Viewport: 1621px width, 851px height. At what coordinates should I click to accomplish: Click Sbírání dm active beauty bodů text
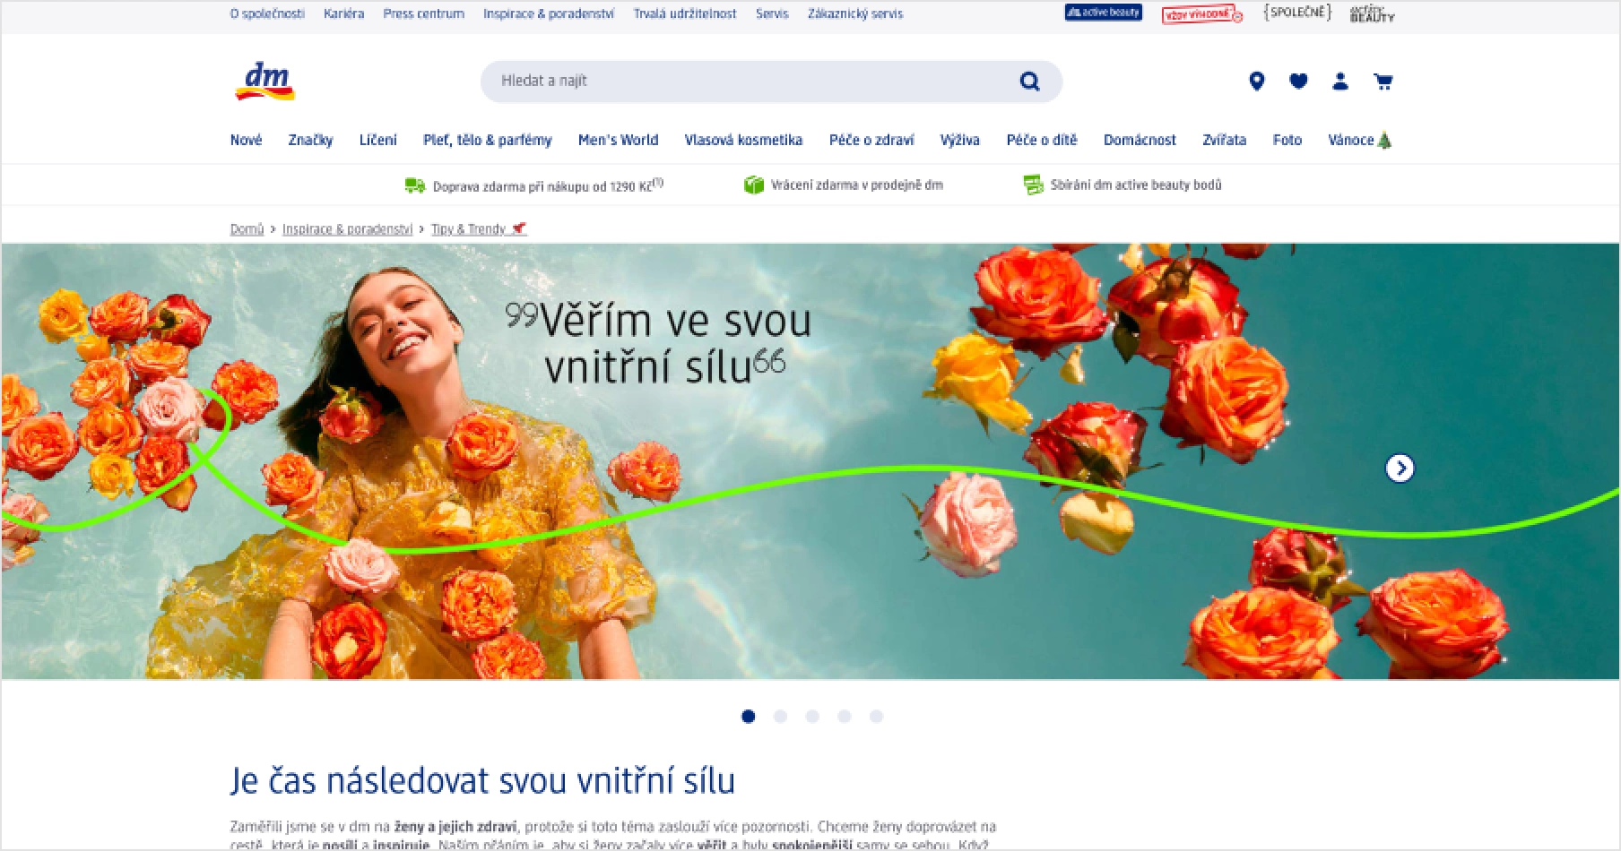[1136, 185]
